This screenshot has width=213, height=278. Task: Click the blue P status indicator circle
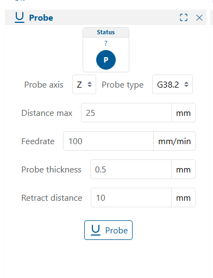point(106,60)
